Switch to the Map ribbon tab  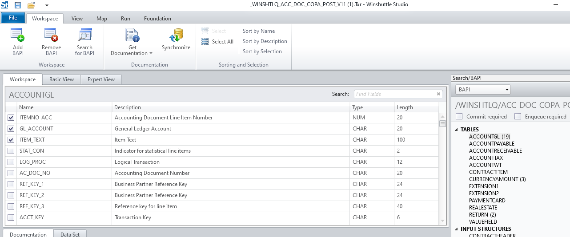coord(102,19)
